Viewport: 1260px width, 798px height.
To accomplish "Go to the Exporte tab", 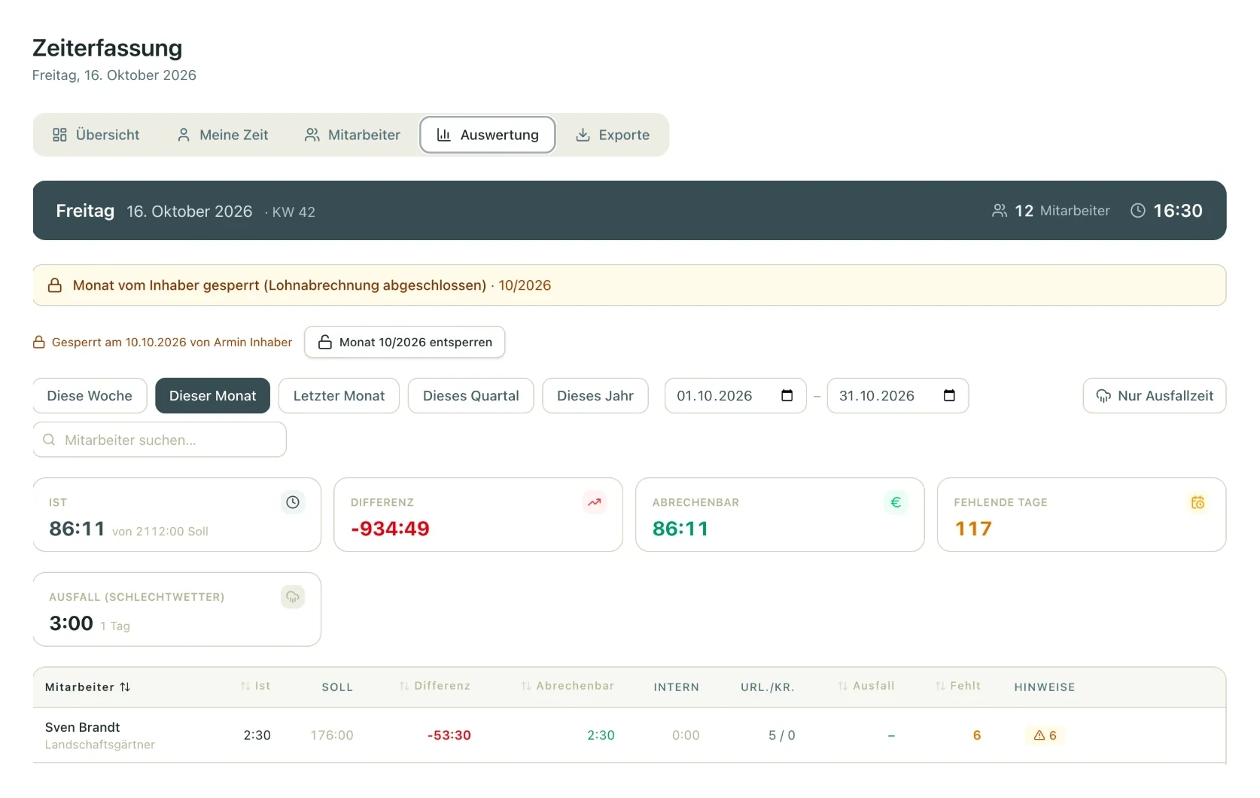I will pyautogui.click(x=613, y=135).
